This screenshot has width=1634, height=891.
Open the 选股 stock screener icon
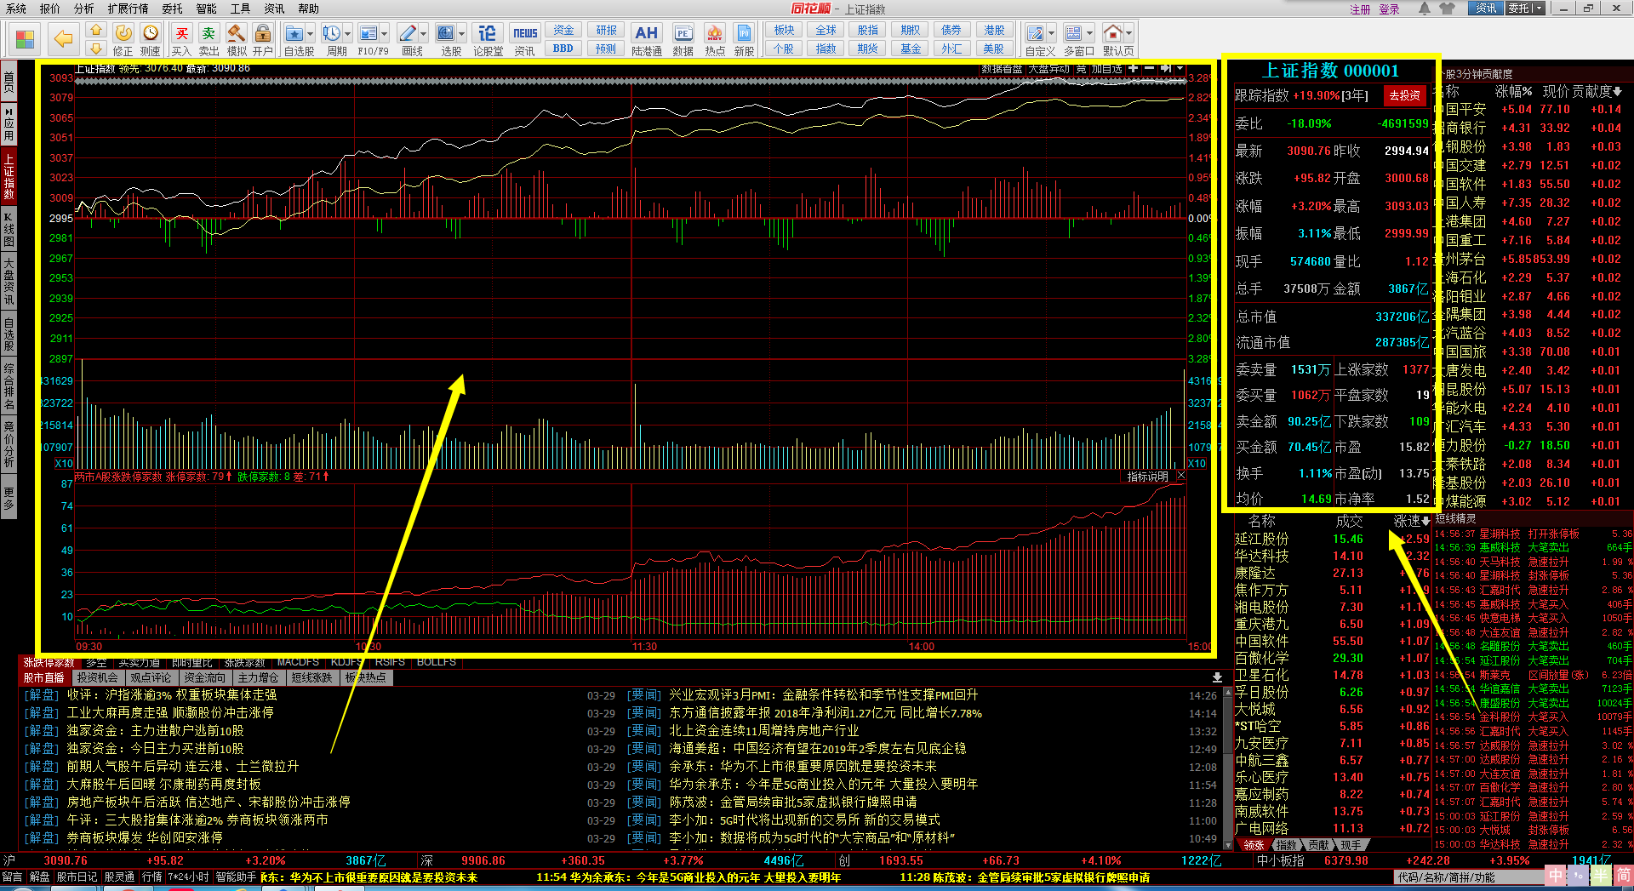[446, 33]
